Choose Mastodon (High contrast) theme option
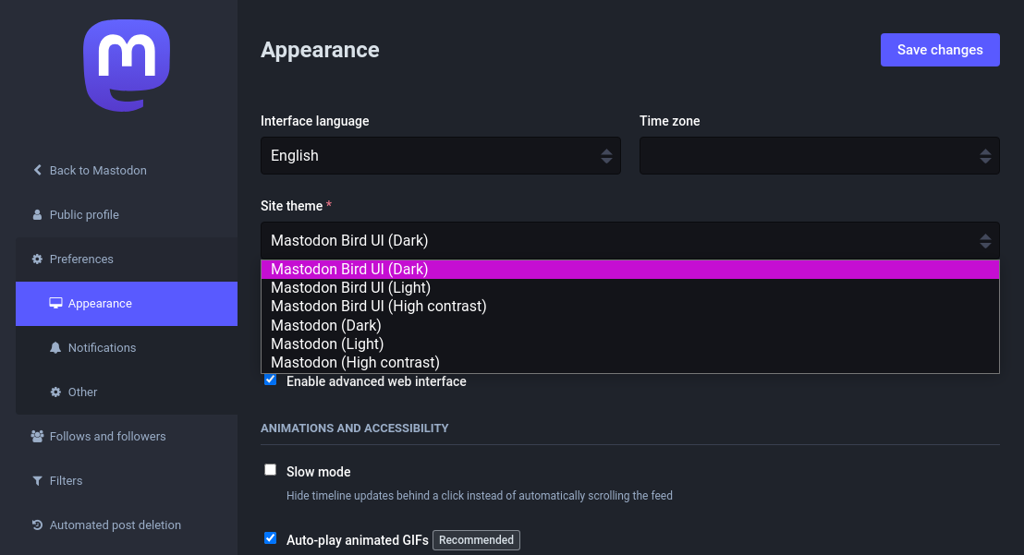Viewport: 1024px width, 555px height. (356, 362)
